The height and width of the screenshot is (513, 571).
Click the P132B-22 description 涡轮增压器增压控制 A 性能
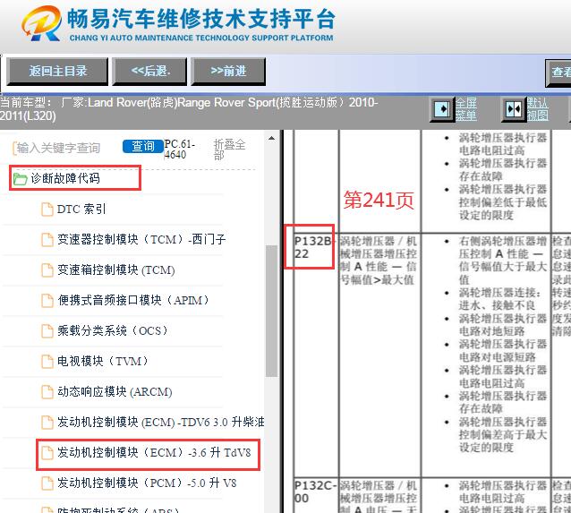[379, 261]
